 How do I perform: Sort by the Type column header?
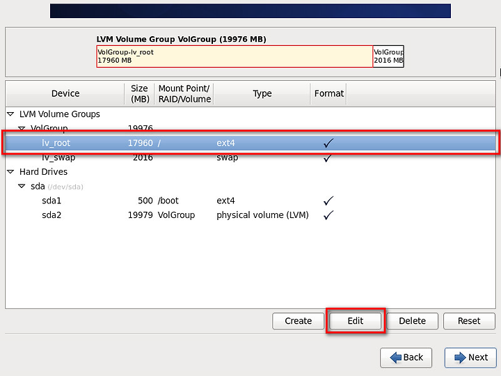(262, 93)
